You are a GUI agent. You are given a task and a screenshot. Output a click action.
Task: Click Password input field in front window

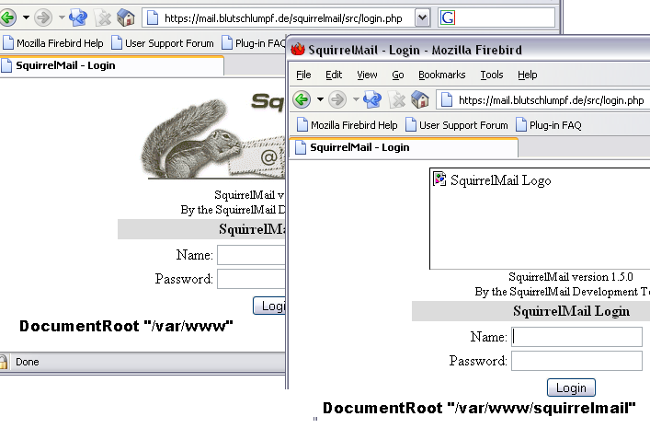pyautogui.click(x=576, y=361)
